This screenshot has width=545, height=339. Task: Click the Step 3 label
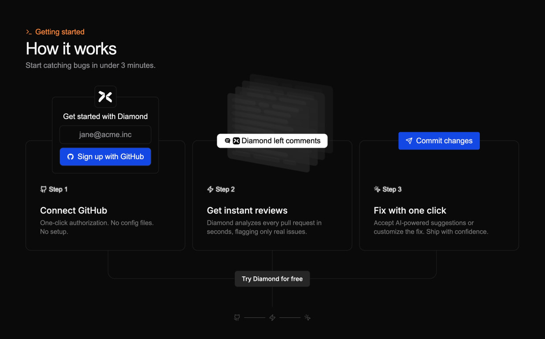392,189
